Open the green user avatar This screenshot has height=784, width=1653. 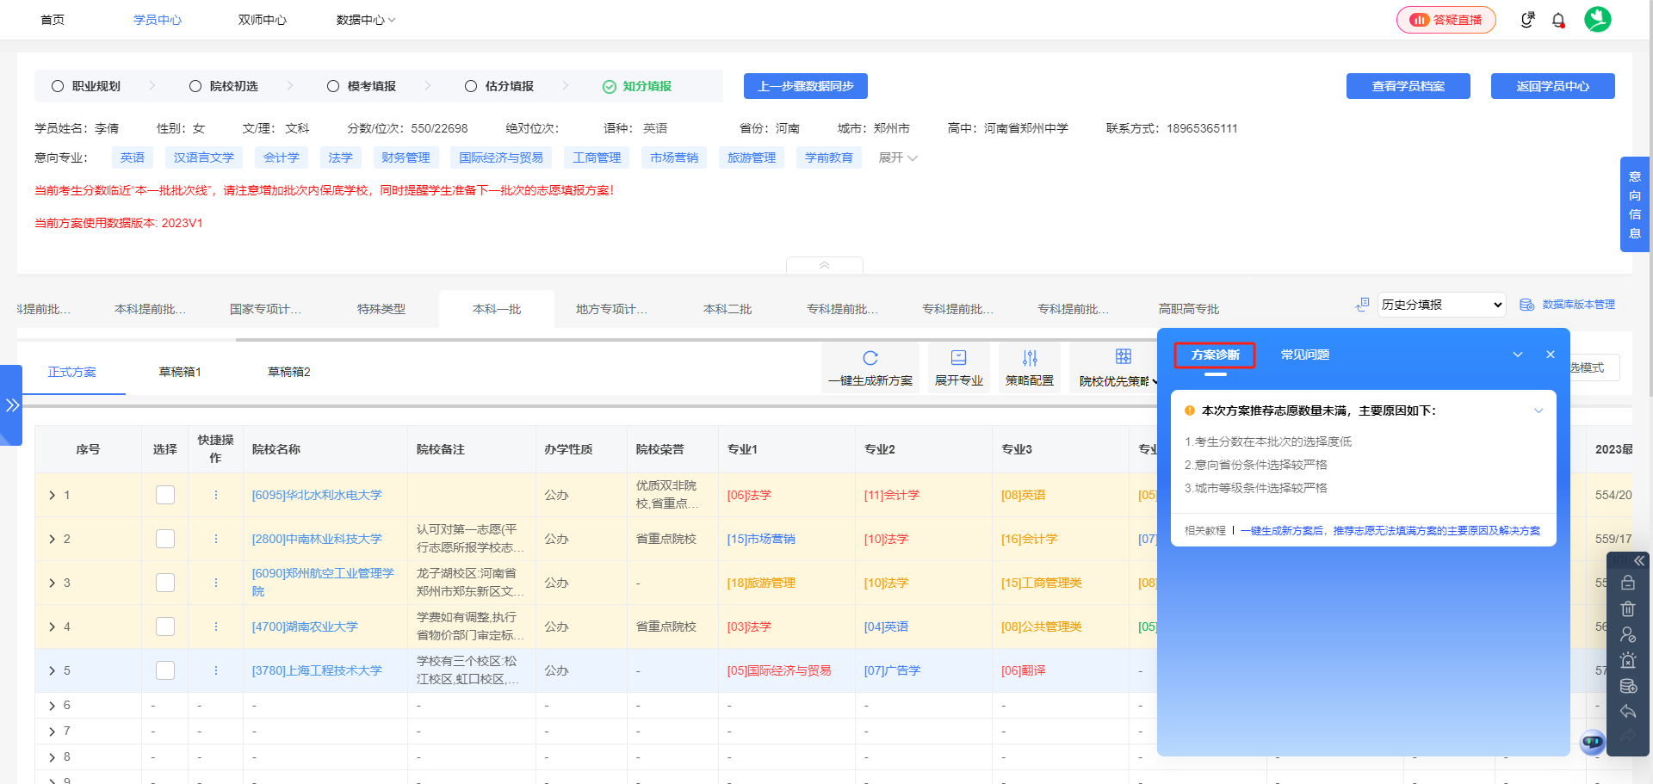tap(1598, 19)
